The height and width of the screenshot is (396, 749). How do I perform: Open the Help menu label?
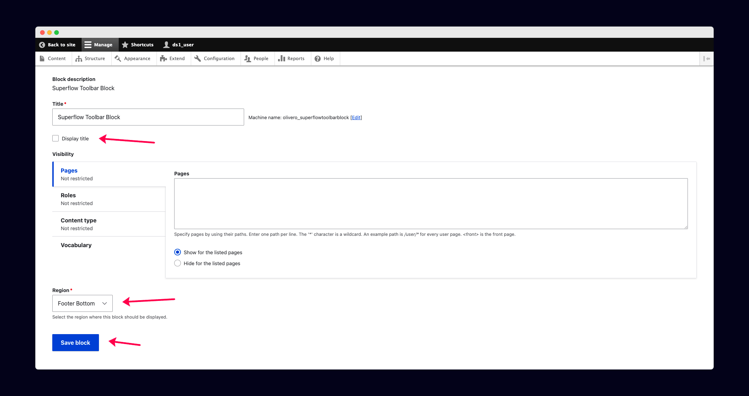coord(329,59)
